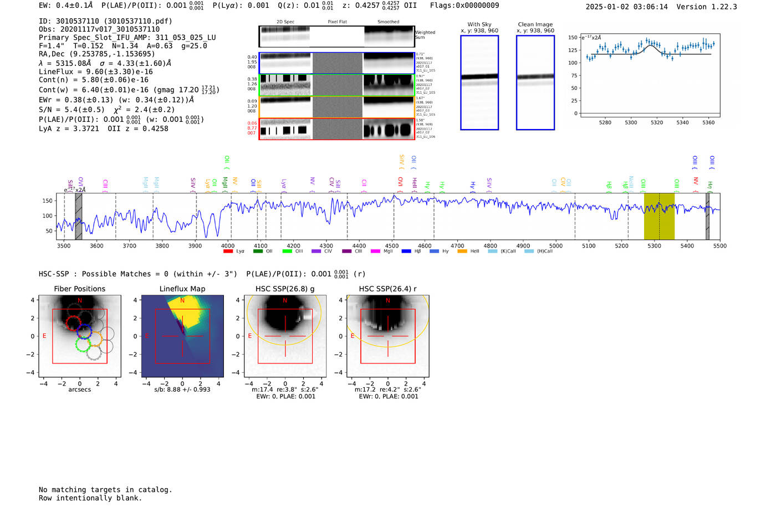Open the With Sky cutout image
Viewport: 776px width, 528px height.
point(479,83)
